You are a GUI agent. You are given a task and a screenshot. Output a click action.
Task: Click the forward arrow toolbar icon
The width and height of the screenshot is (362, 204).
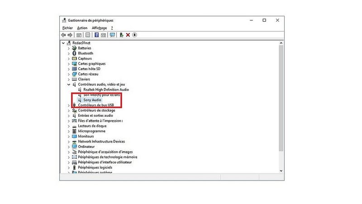tap(70, 35)
